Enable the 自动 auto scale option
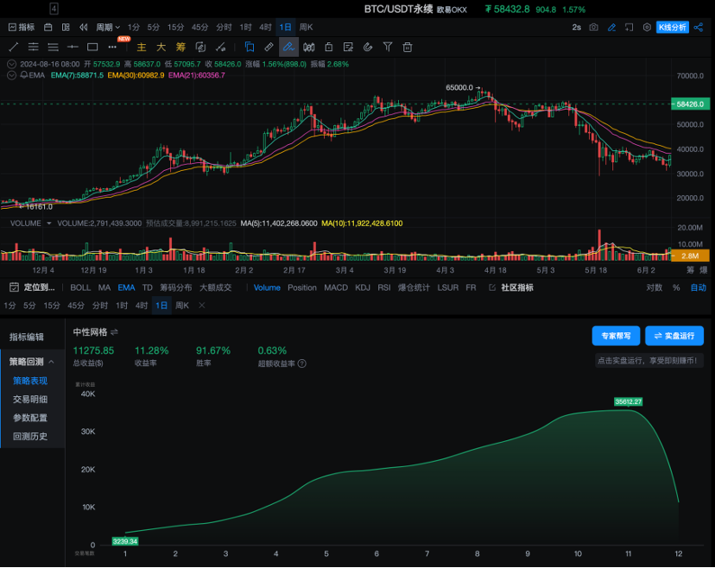The width and height of the screenshot is (715, 568). [x=698, y=287]
